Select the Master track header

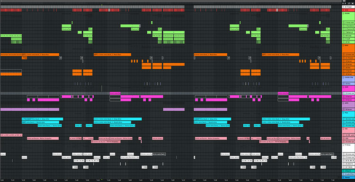(348, 177)
